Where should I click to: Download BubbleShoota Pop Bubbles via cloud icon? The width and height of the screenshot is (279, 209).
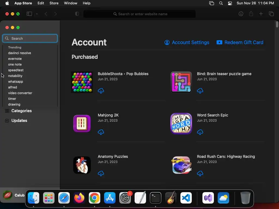click(101, 91)
